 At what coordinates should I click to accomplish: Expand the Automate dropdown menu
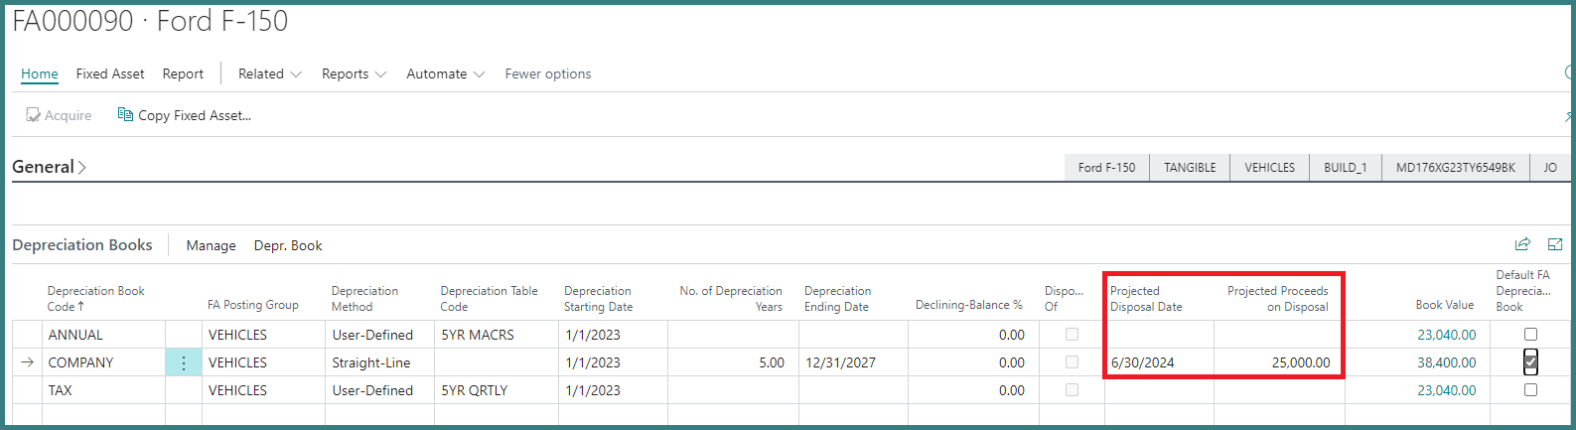pyautogui.click(x=446, y=73)
